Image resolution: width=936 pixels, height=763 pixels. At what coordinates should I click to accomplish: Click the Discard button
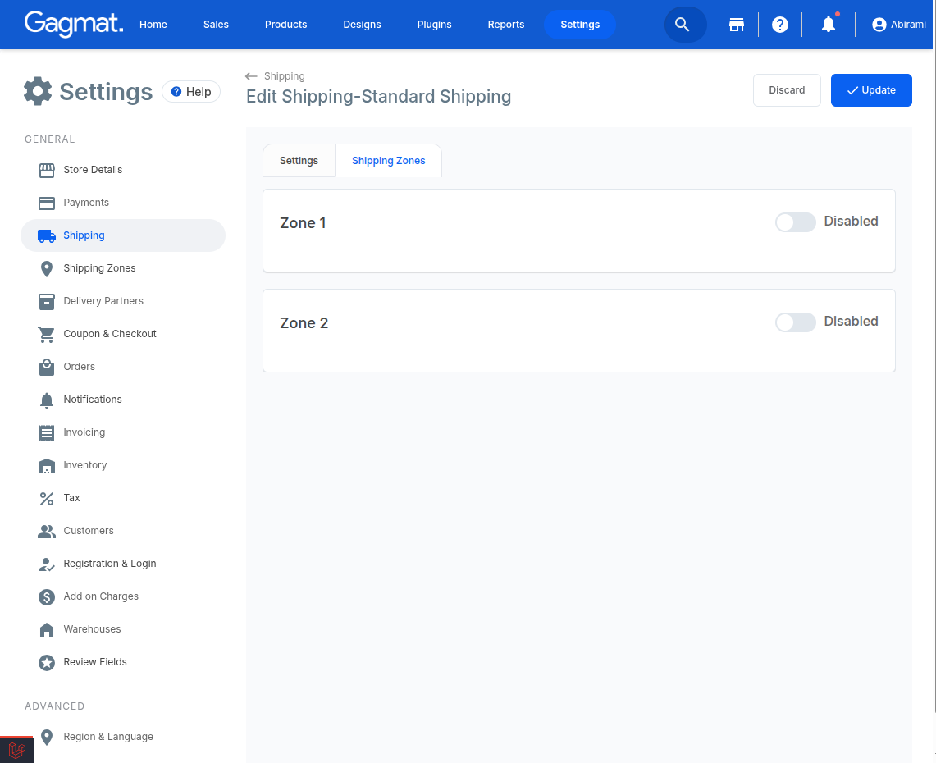(787, 90)
